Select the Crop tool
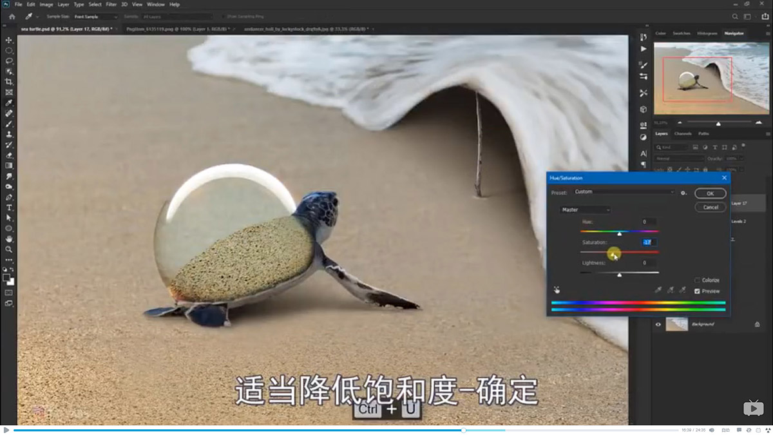 [9, 82]
